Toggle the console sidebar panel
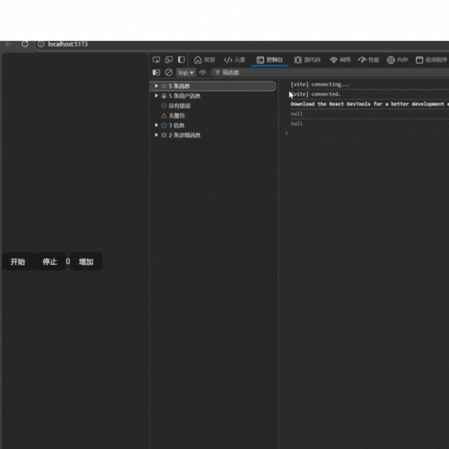The image size is (449, 449). [x=157, y=73]
